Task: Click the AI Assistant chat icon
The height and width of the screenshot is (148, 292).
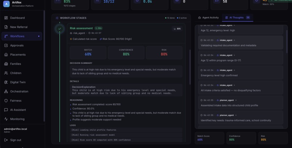Action: click(6, 110)
